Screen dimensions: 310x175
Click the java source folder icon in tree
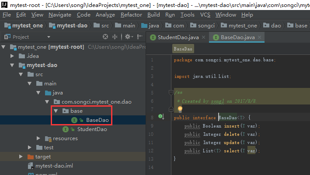tap(48, 93)
